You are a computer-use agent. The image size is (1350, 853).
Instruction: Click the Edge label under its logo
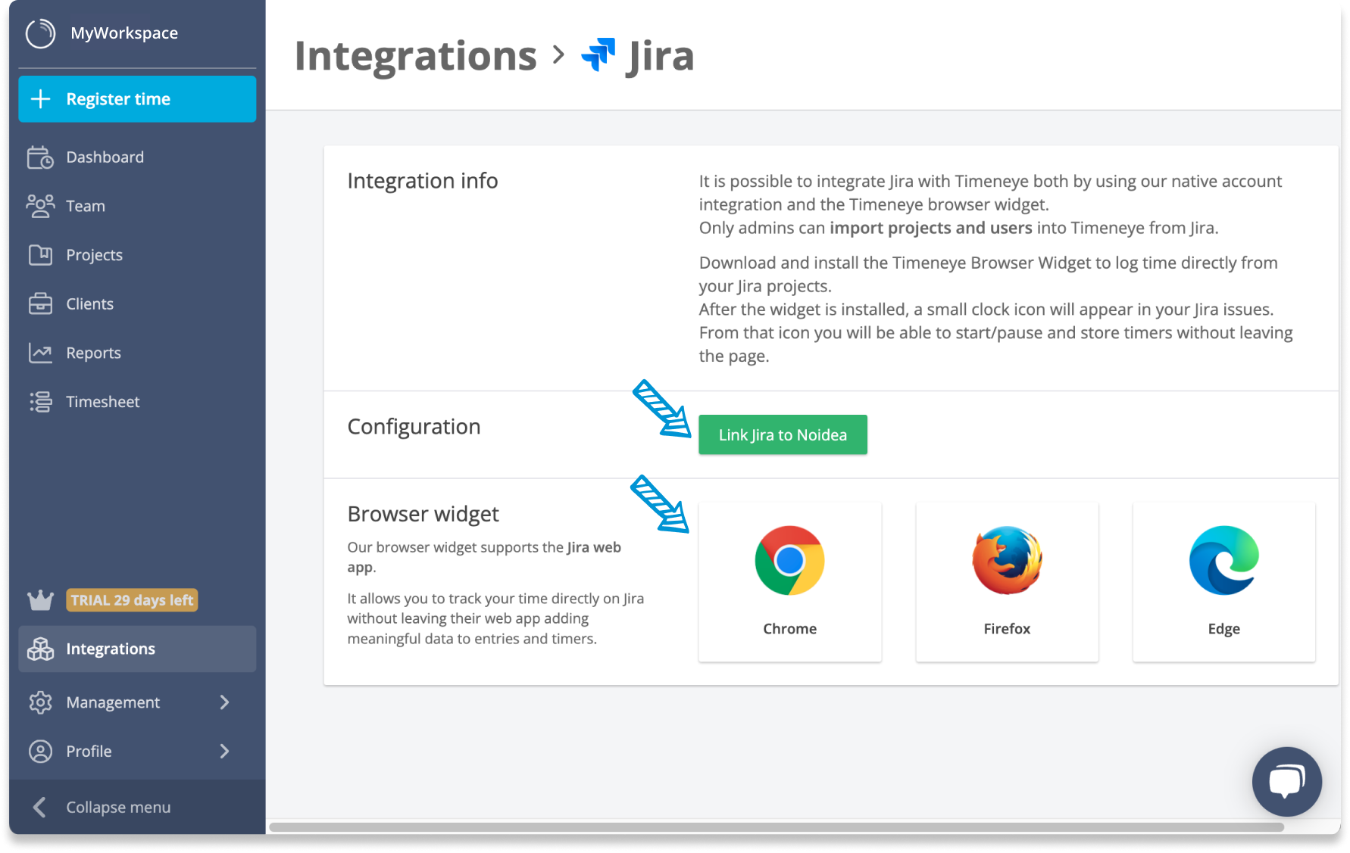tap(1224, 629)
